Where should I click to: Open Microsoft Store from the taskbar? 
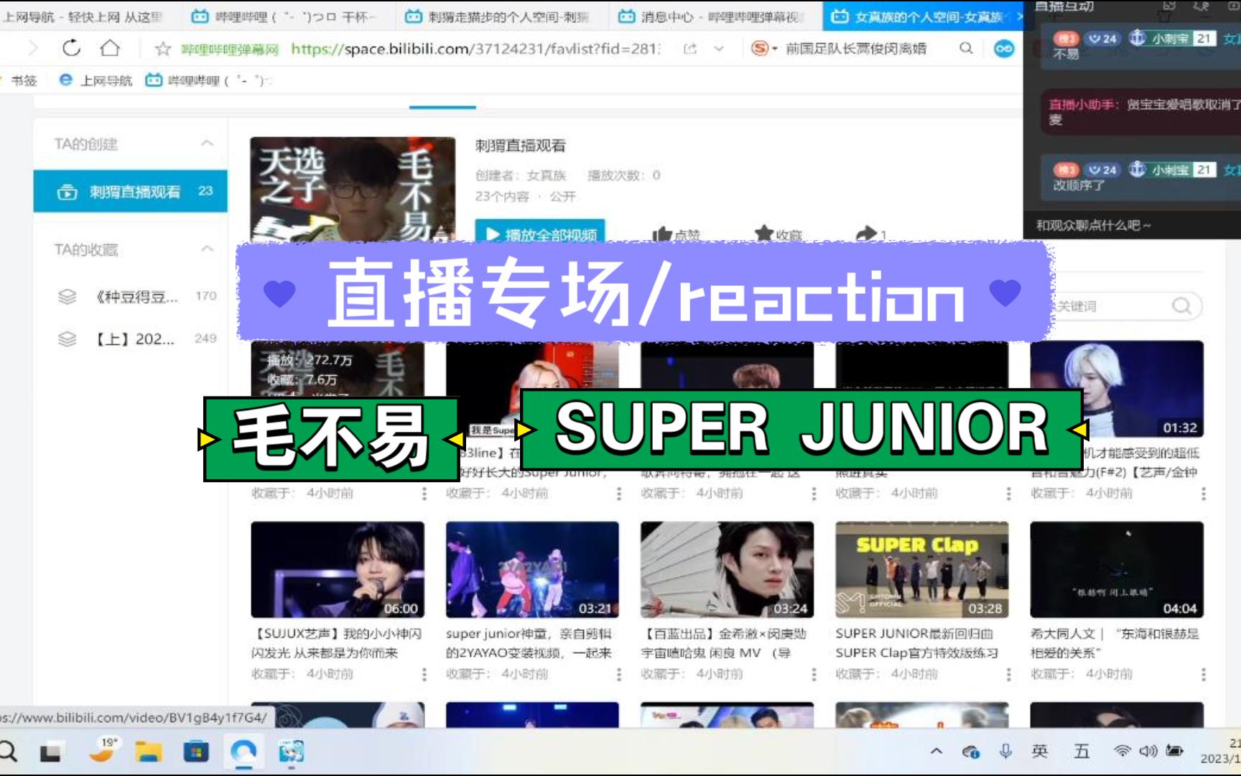click(196, 752)
